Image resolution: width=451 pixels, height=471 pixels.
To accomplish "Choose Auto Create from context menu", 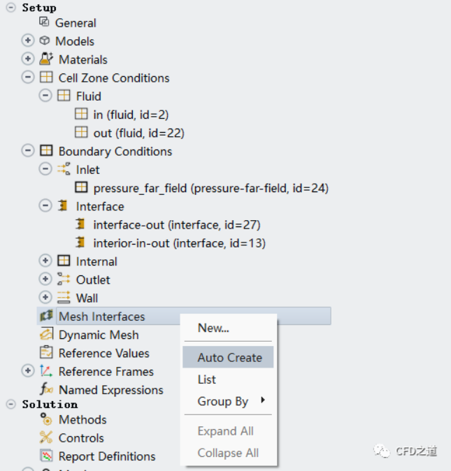I will 229,357.
